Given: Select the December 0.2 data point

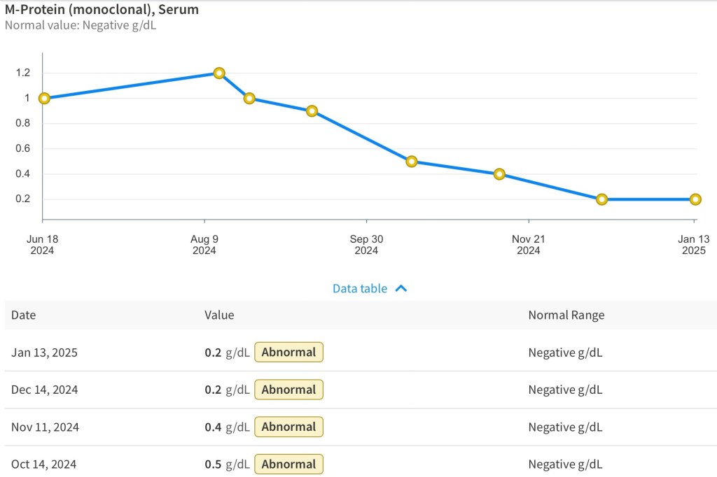Looking at the screenshot, I should click(601, 199).
